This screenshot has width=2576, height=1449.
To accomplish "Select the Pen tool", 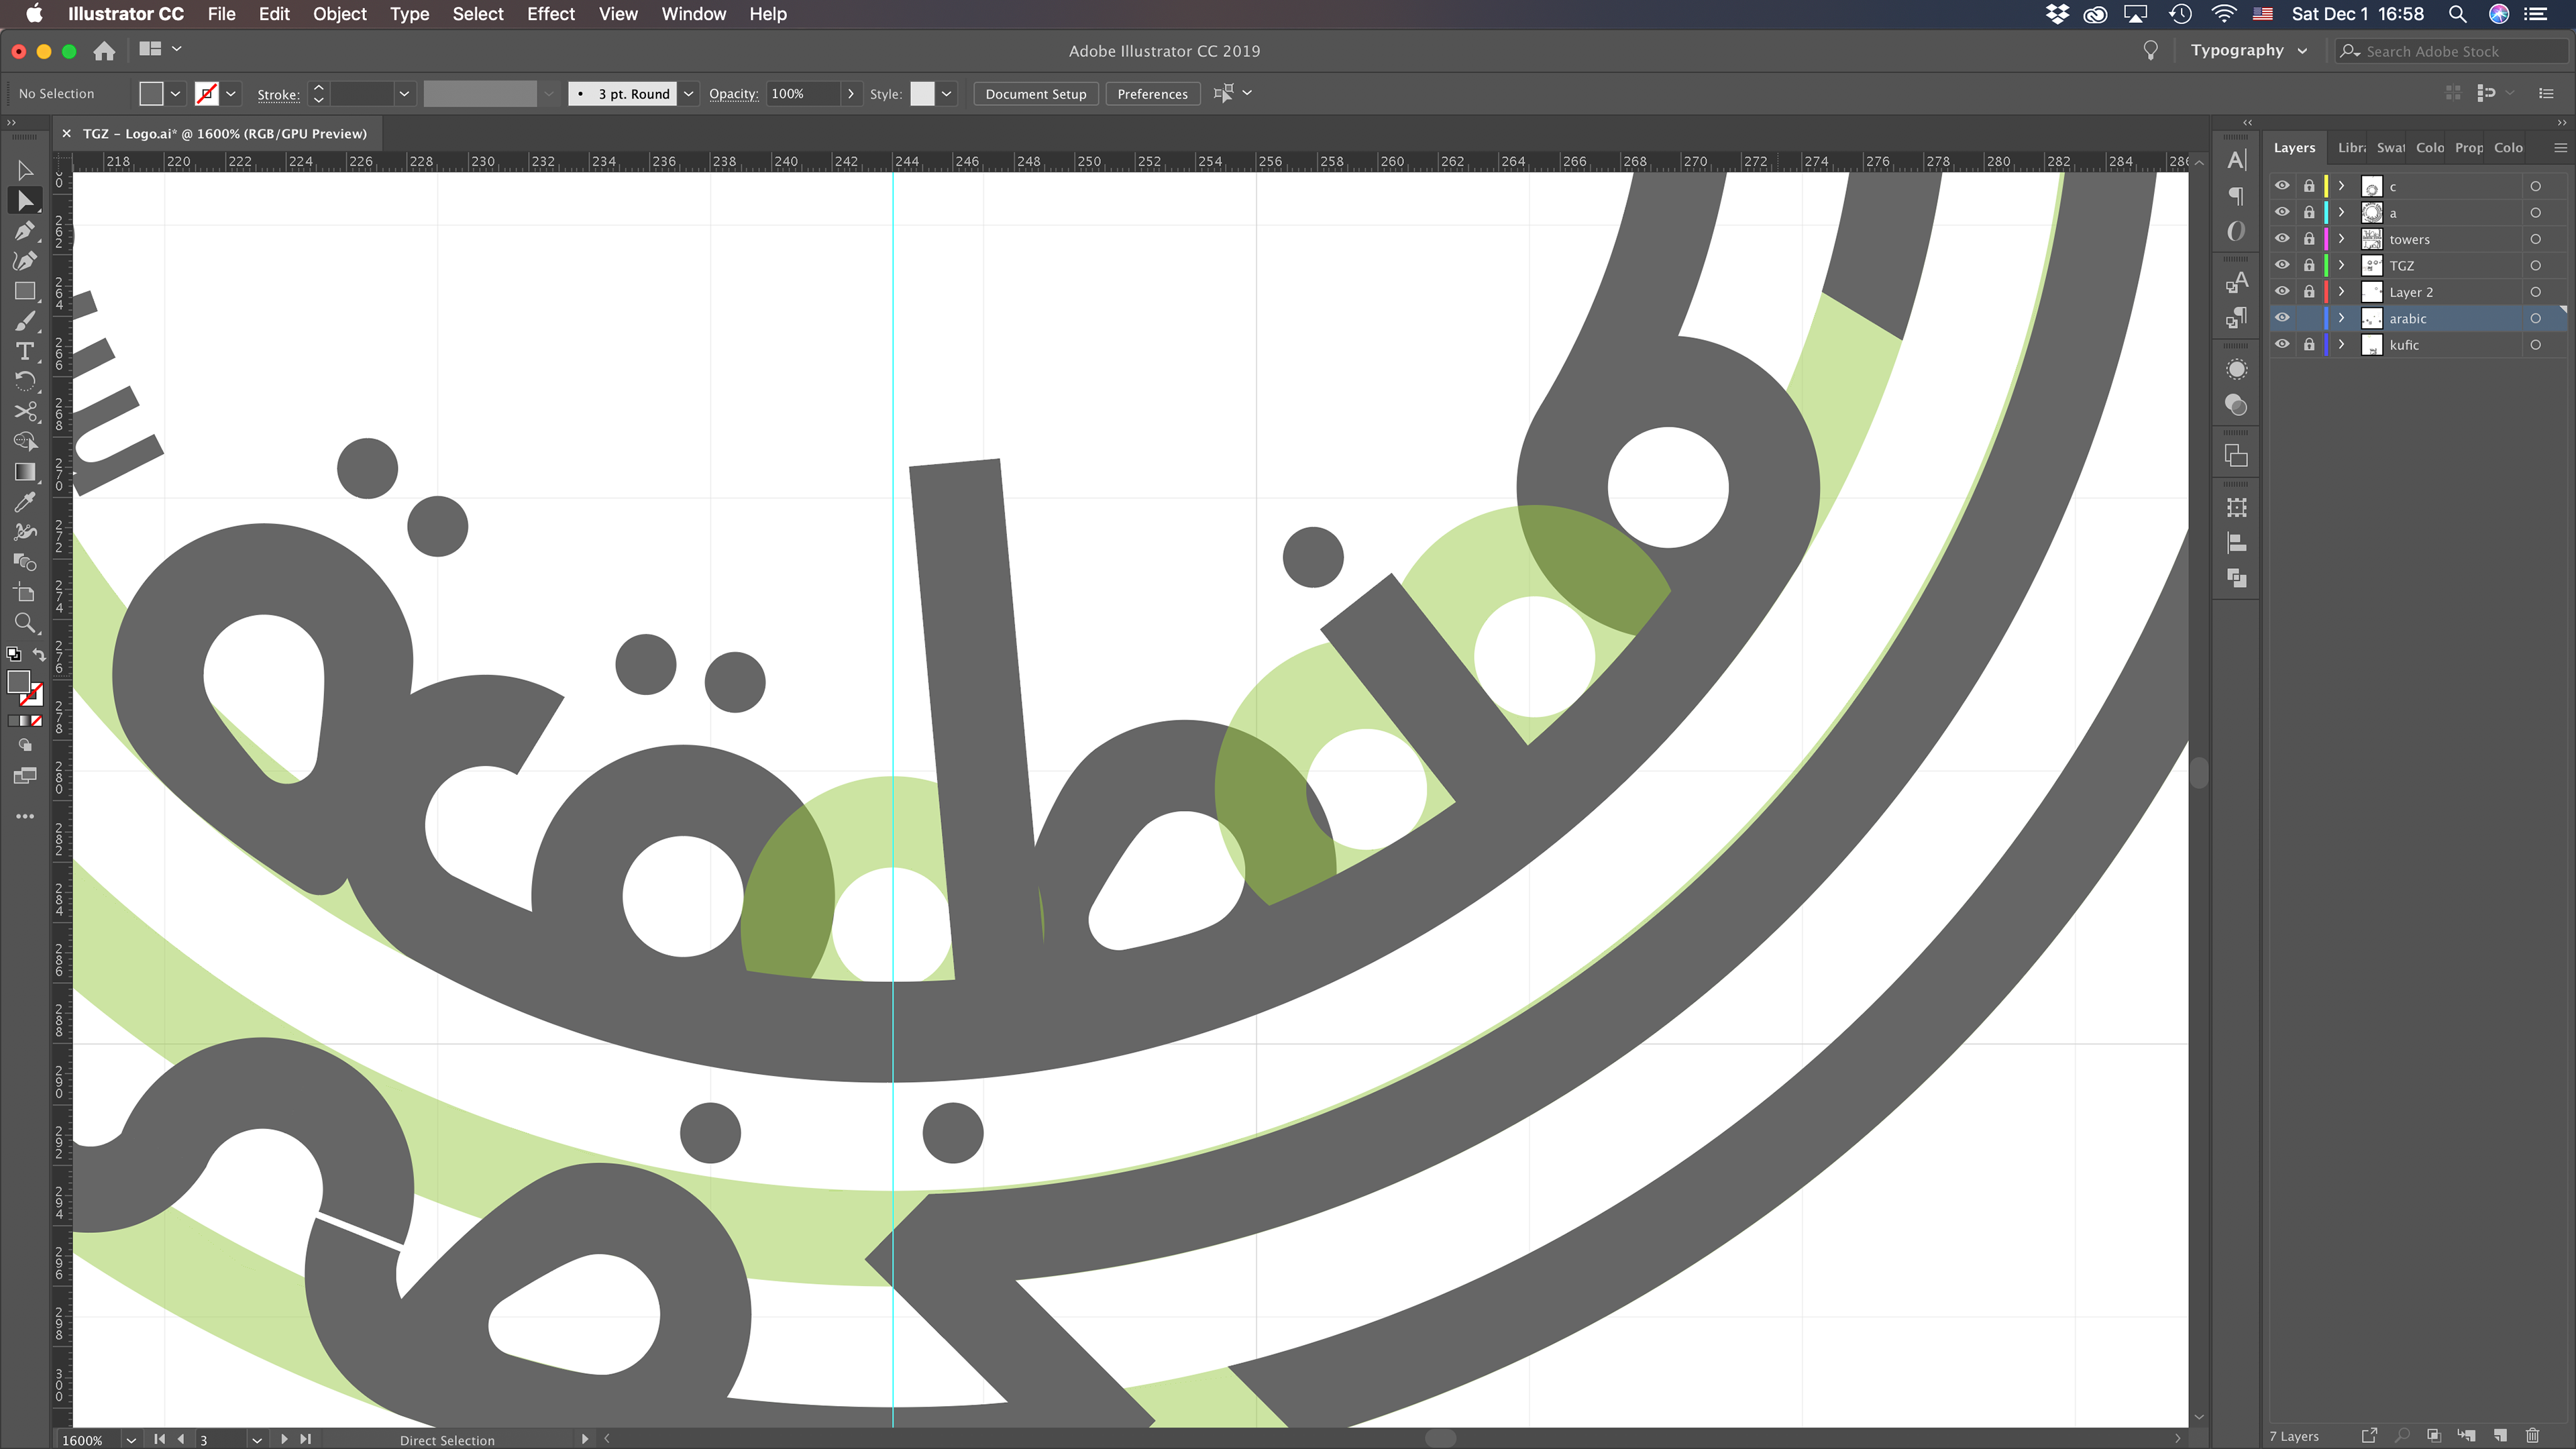I will point(25,231).
